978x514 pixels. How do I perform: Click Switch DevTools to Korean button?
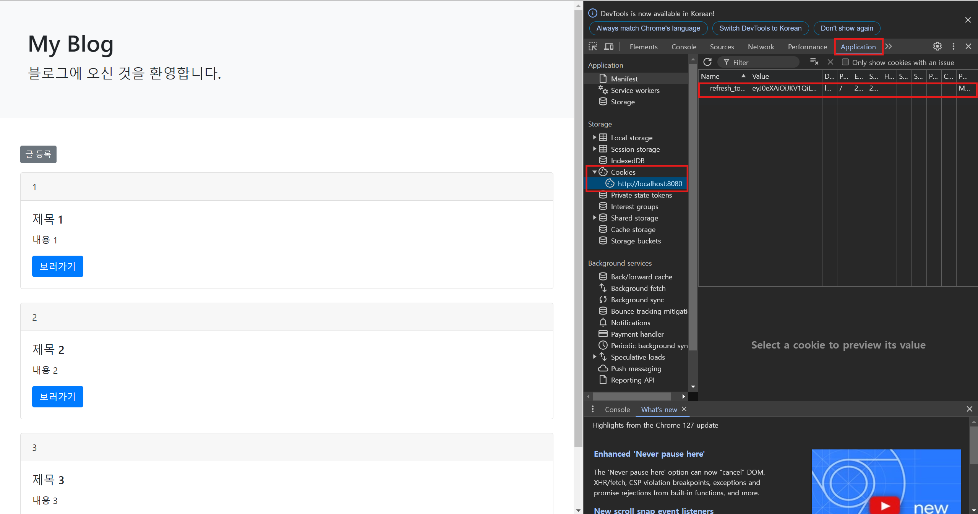coord(760,28)
